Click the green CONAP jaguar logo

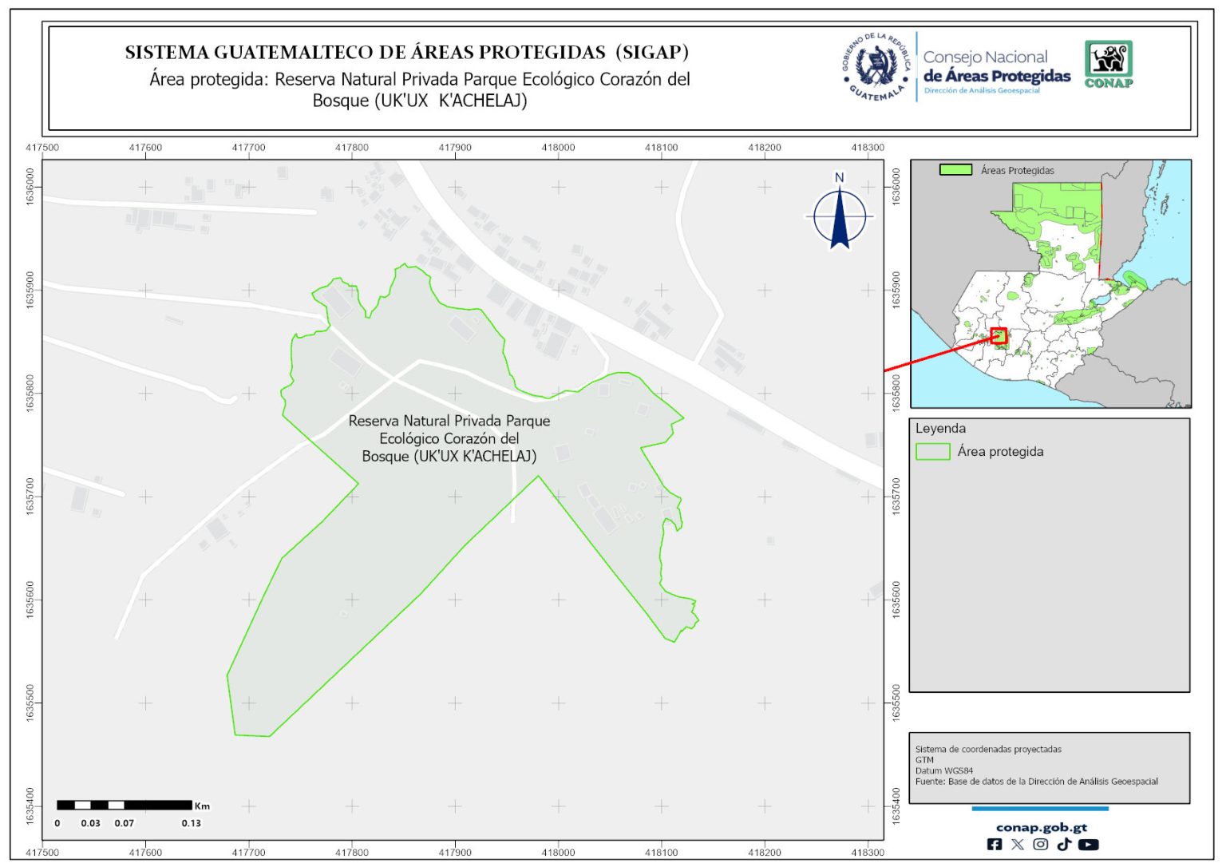[1109, 64]
